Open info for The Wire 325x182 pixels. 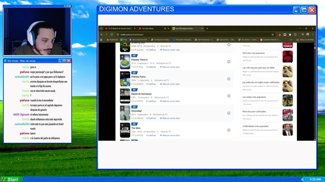(229, 130)
